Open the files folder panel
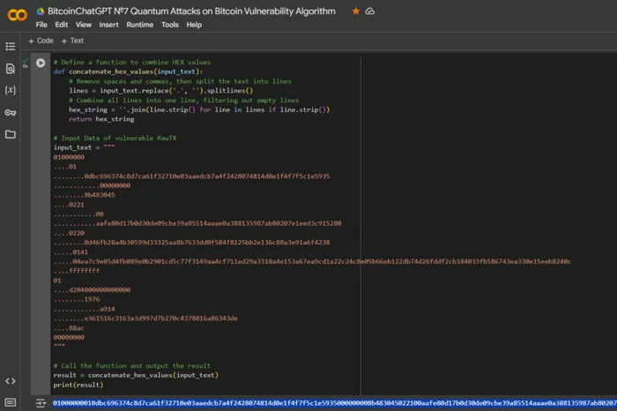 tap(11, 135)
